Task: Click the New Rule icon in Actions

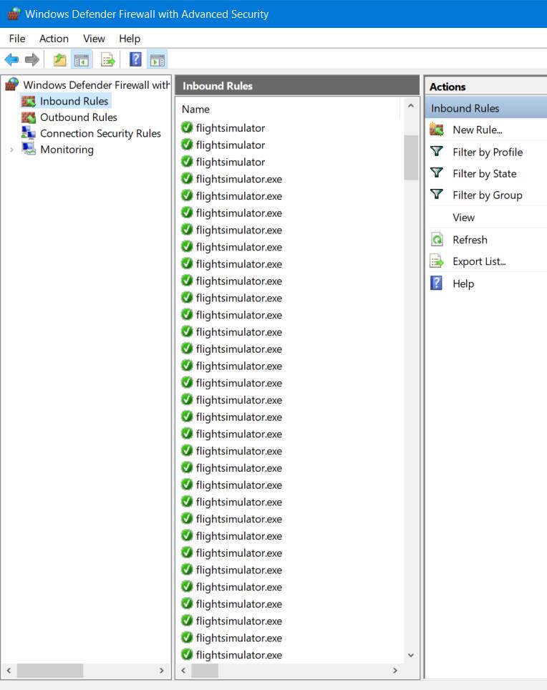Action: point(437,130)
